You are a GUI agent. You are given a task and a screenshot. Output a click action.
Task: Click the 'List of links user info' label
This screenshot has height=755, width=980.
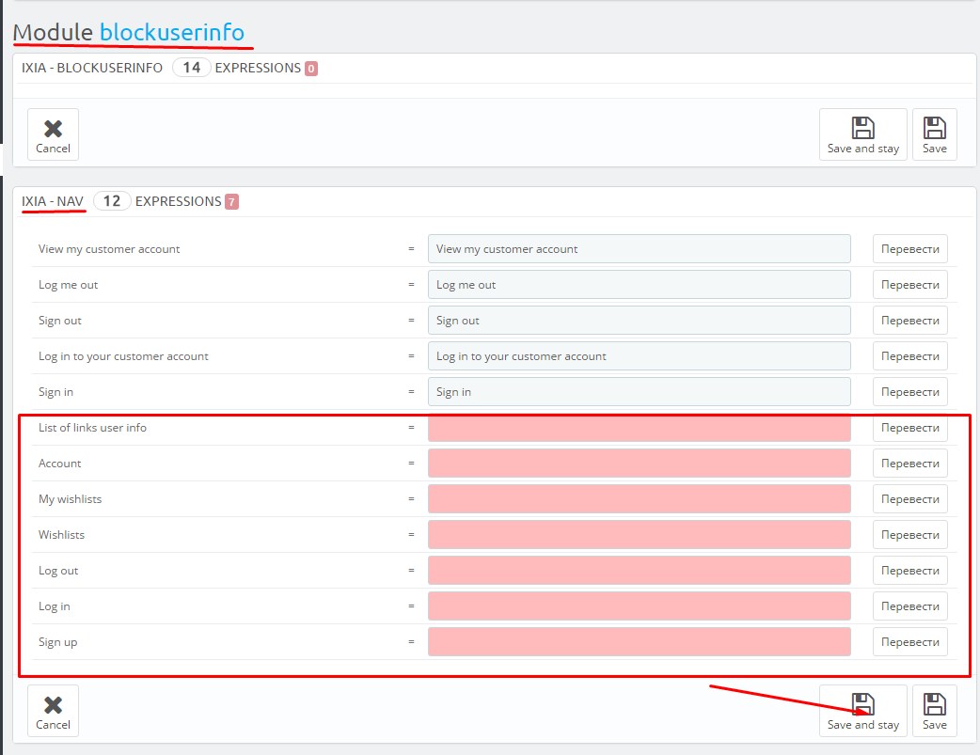92,428
